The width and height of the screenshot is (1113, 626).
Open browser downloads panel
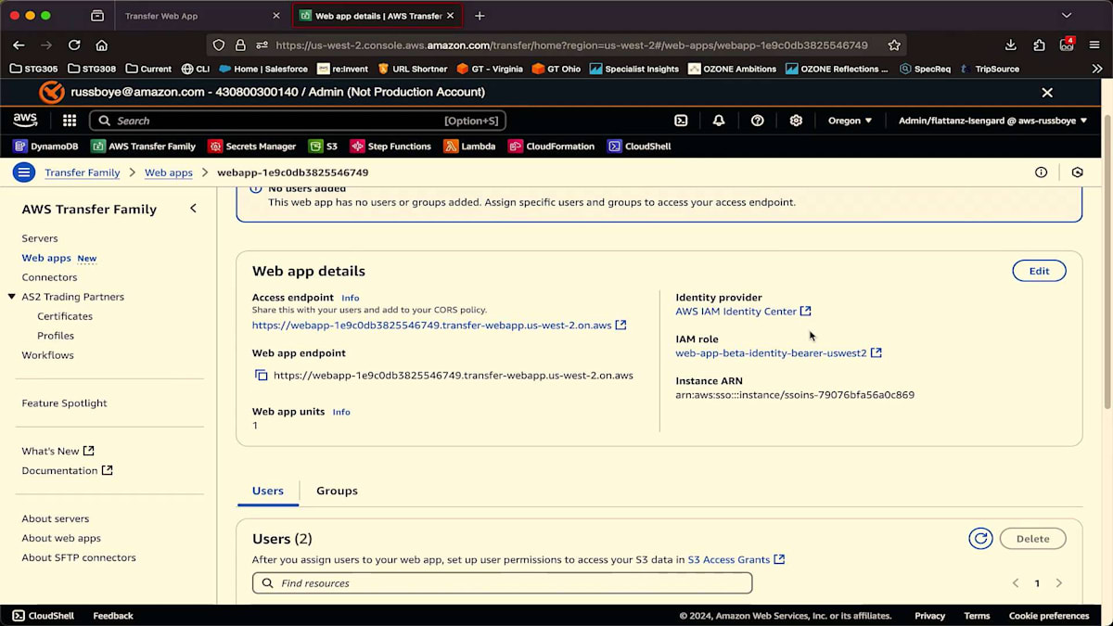pyautogui.click(x=1011, y=45)
